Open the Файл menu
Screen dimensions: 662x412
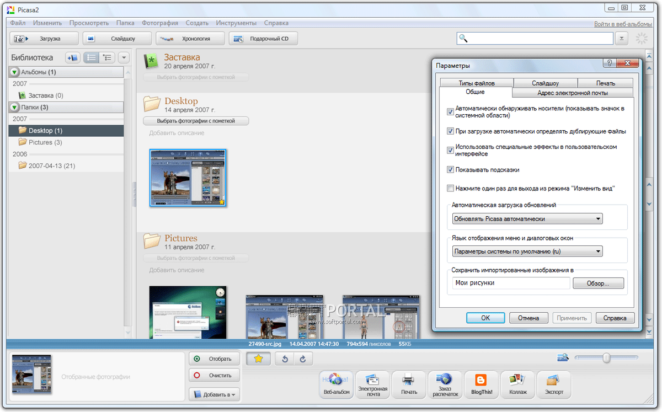coord(18,23)
